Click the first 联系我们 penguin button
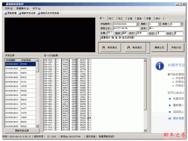 click(x=111, y=48)
